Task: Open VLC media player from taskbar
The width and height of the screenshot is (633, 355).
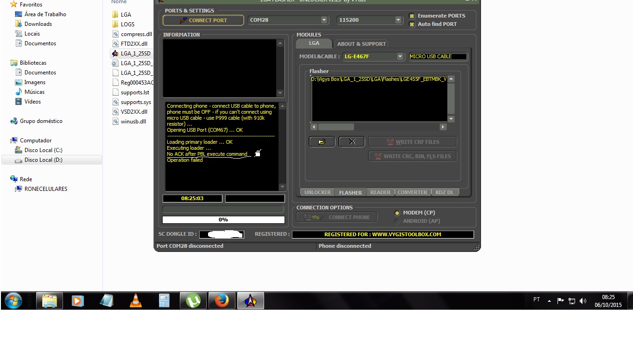Action: click(x=135, y=301)
